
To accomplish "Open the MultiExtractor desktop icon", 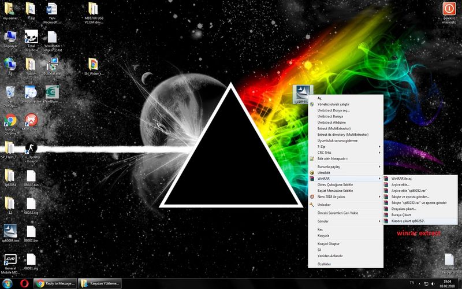I will point(32,120).
